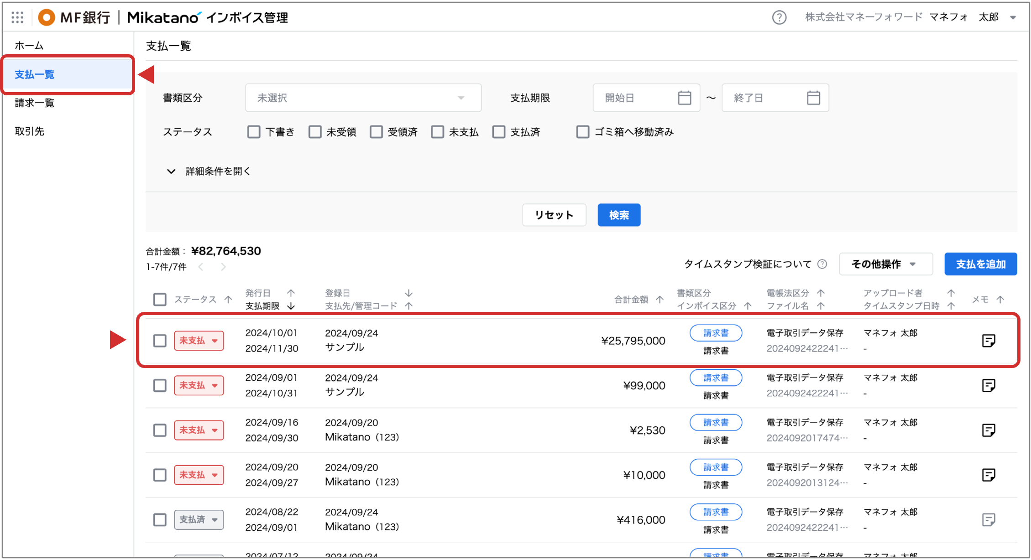Sort by ステータス column arrow
1031x560 pixels.
coord(228,299)
